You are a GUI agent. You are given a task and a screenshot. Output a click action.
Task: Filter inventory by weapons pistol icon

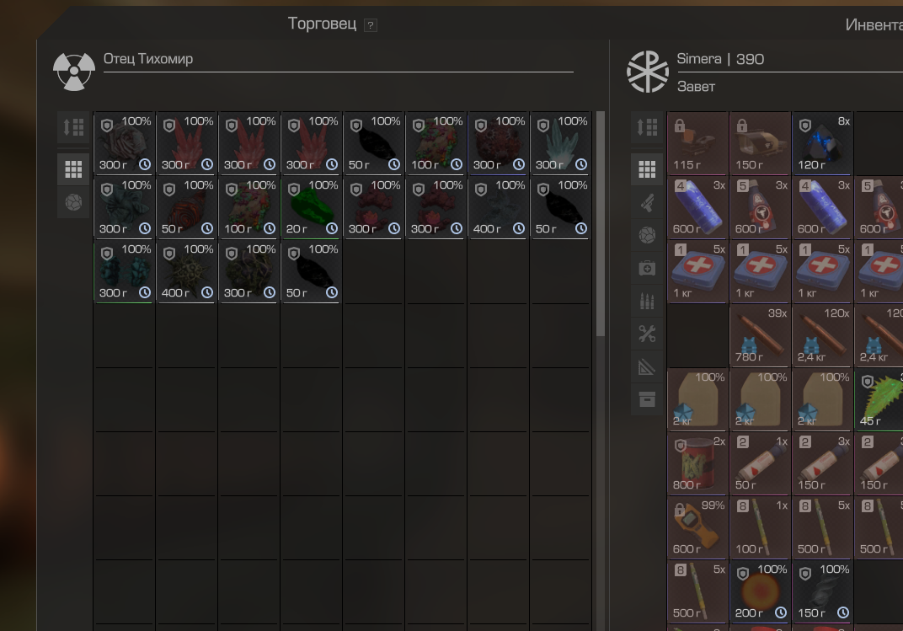[x=647, y=203]
